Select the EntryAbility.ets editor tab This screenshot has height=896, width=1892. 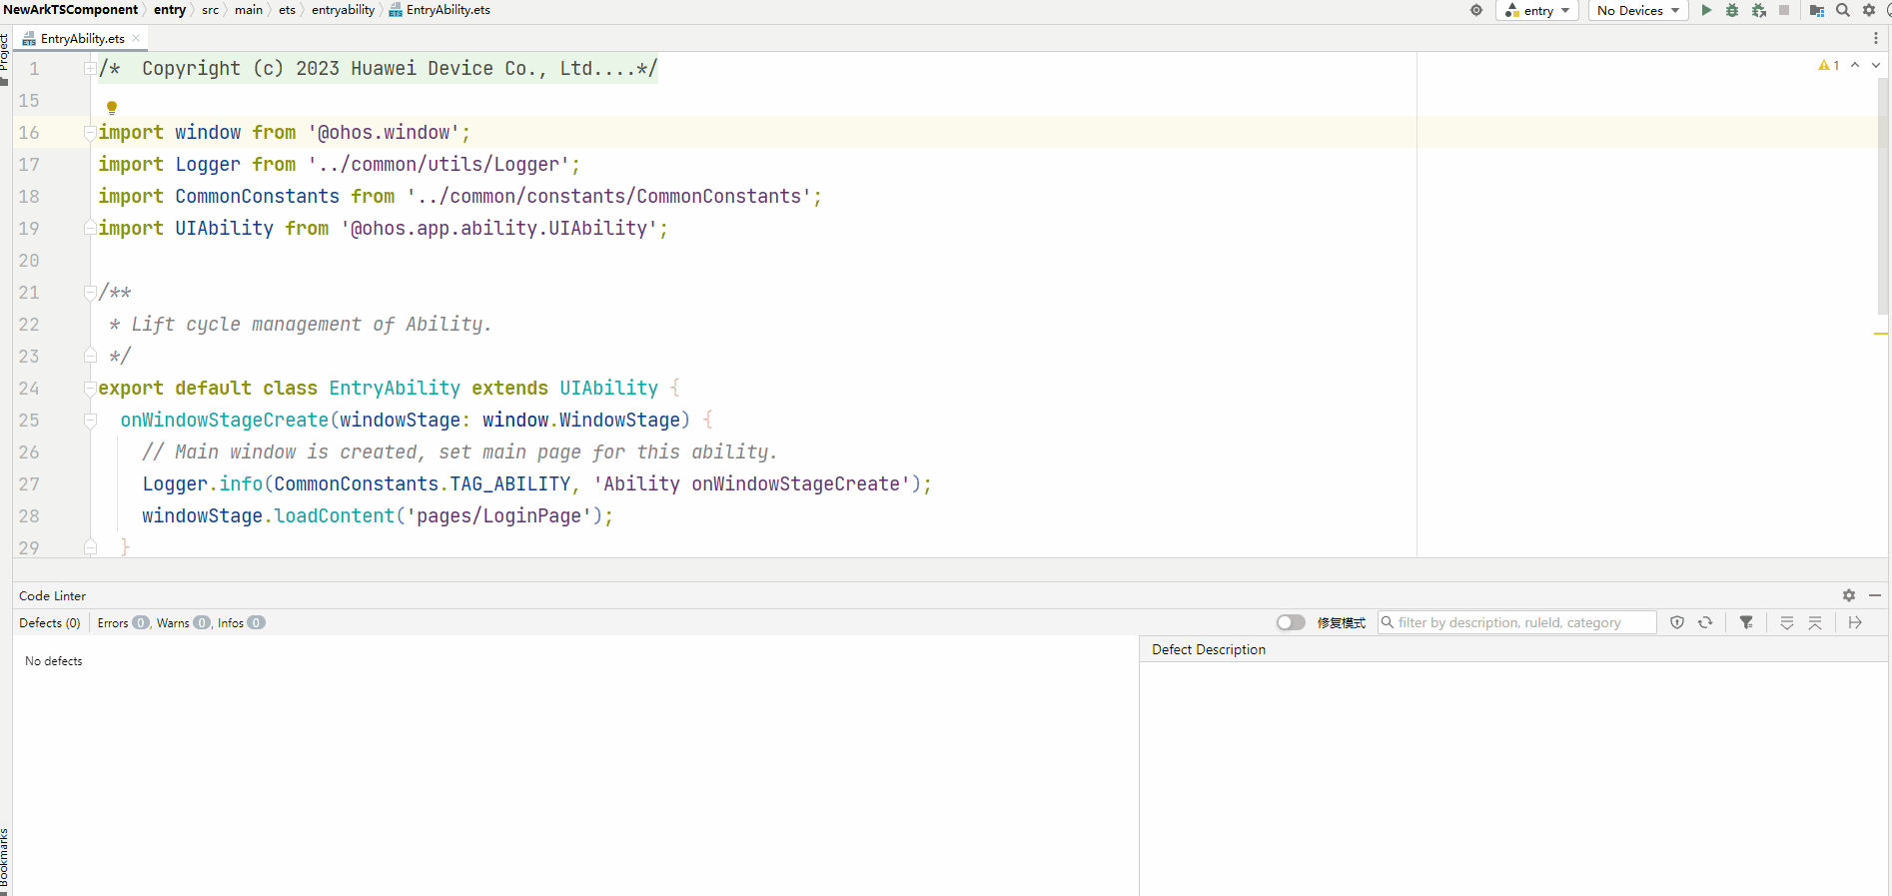tap(82, 38)
